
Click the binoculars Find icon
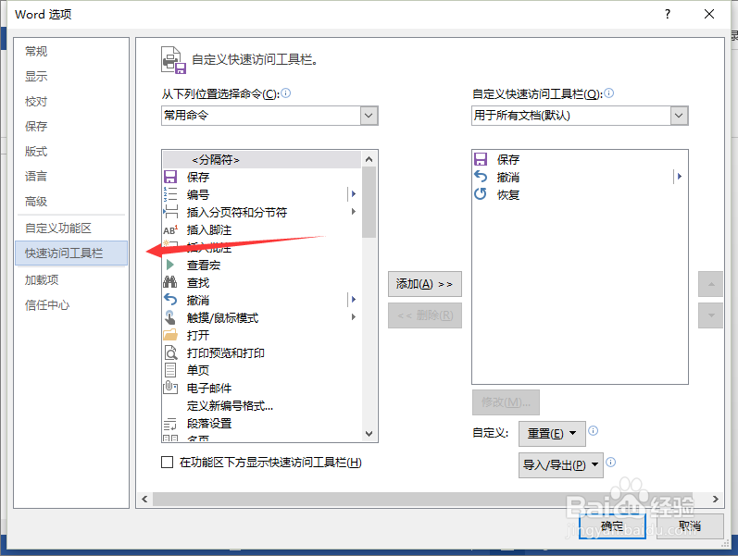click(x=169, y=282)
